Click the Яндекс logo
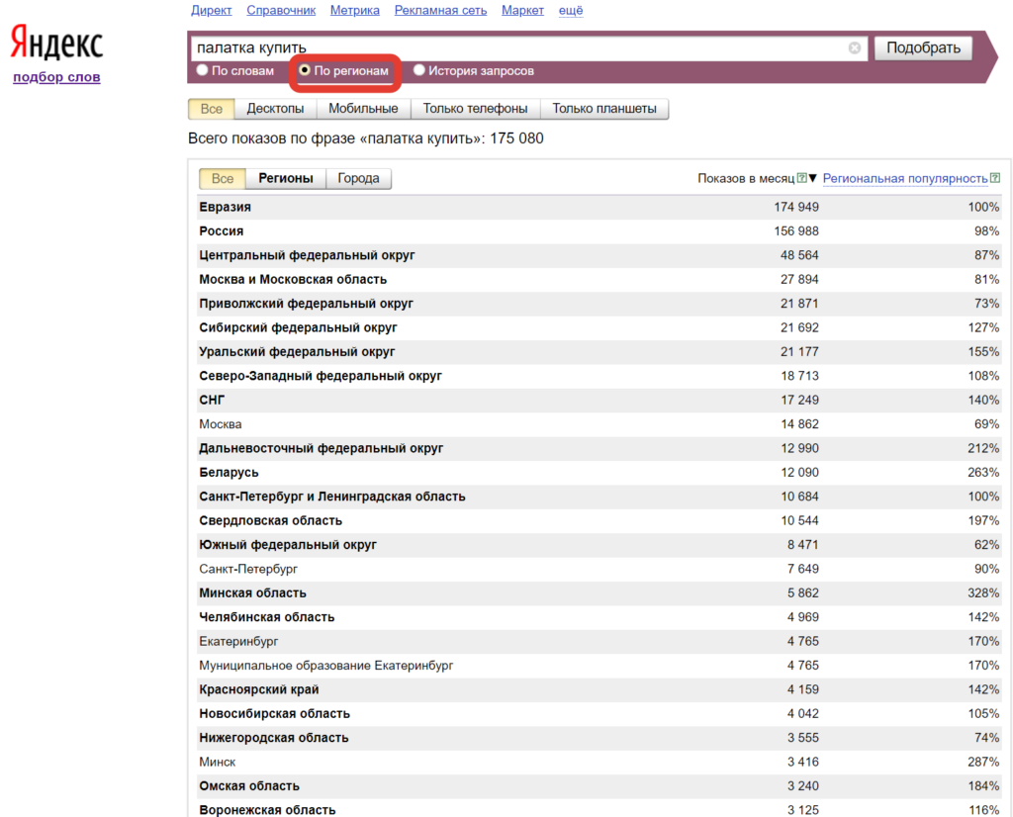The image size is (1013, 817). pyautogui.click(x=56, y=44)
